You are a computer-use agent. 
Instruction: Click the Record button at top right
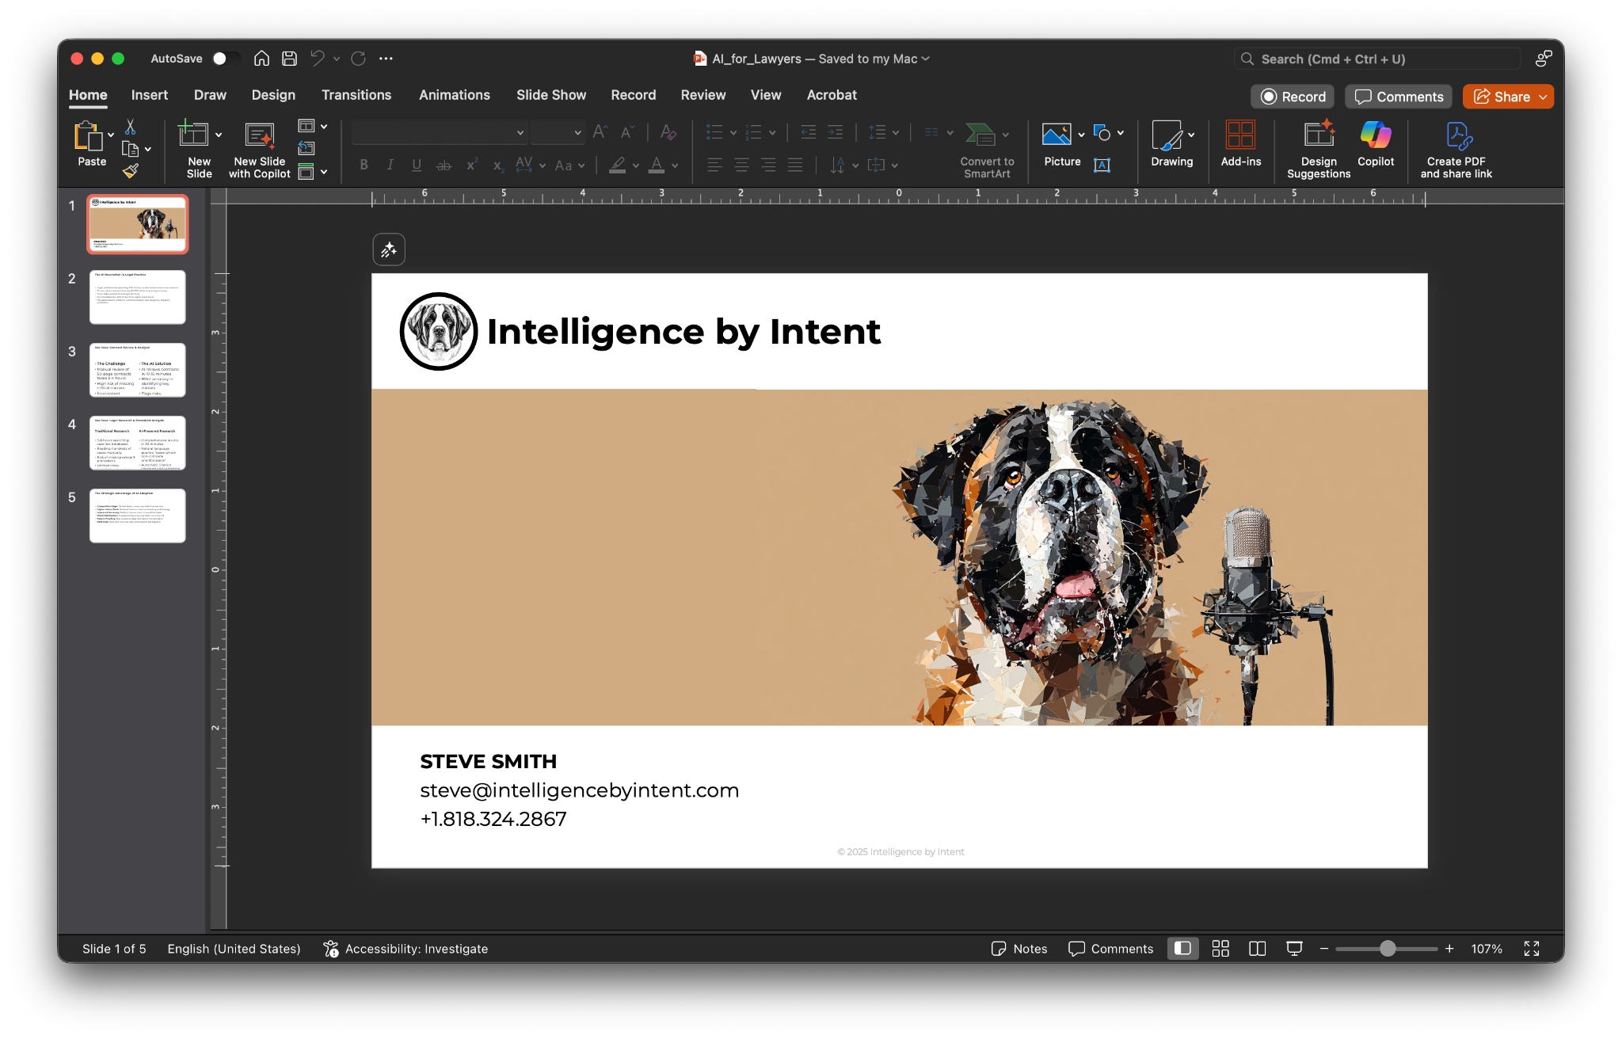(1293, 97)
